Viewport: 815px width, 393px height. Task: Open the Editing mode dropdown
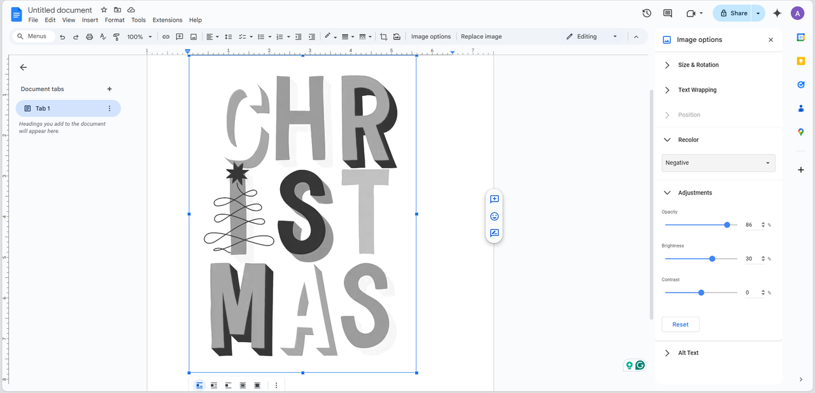(592, 37)
